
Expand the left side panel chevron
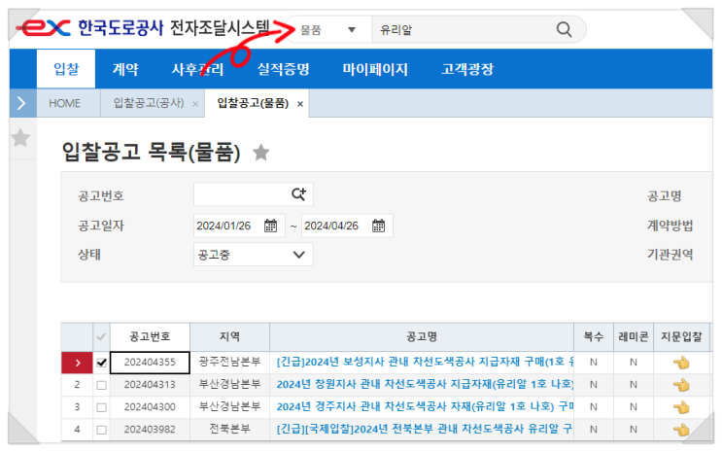(21, 103)
